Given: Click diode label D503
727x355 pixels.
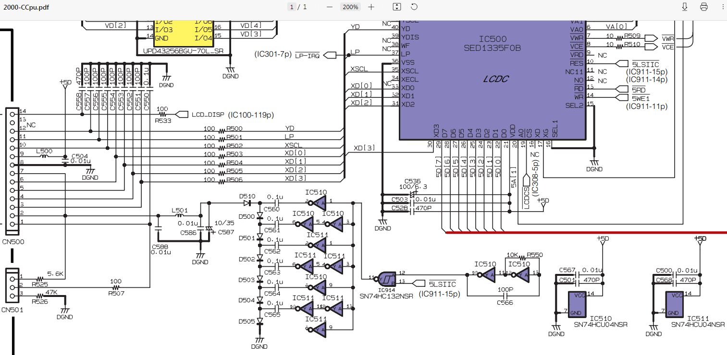Looking at the screenshot, I should pyautogui.click(x=247, y=280).
